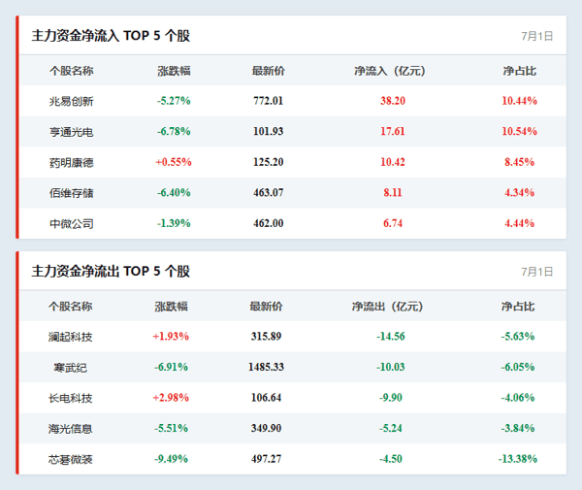The width and height of the screenshot is (582, 490).
Task: Click the latest price 101.93
Action: coord(269,131)
